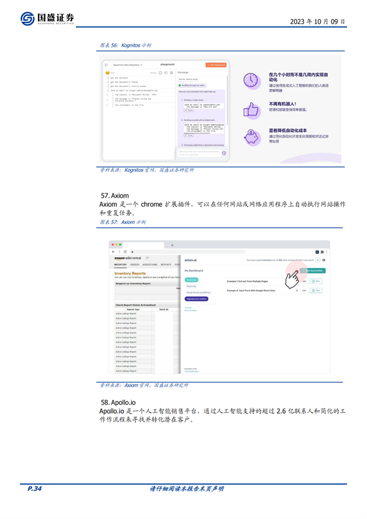
Task: Switch to the ORDERS tab
Action: (135, 264)
